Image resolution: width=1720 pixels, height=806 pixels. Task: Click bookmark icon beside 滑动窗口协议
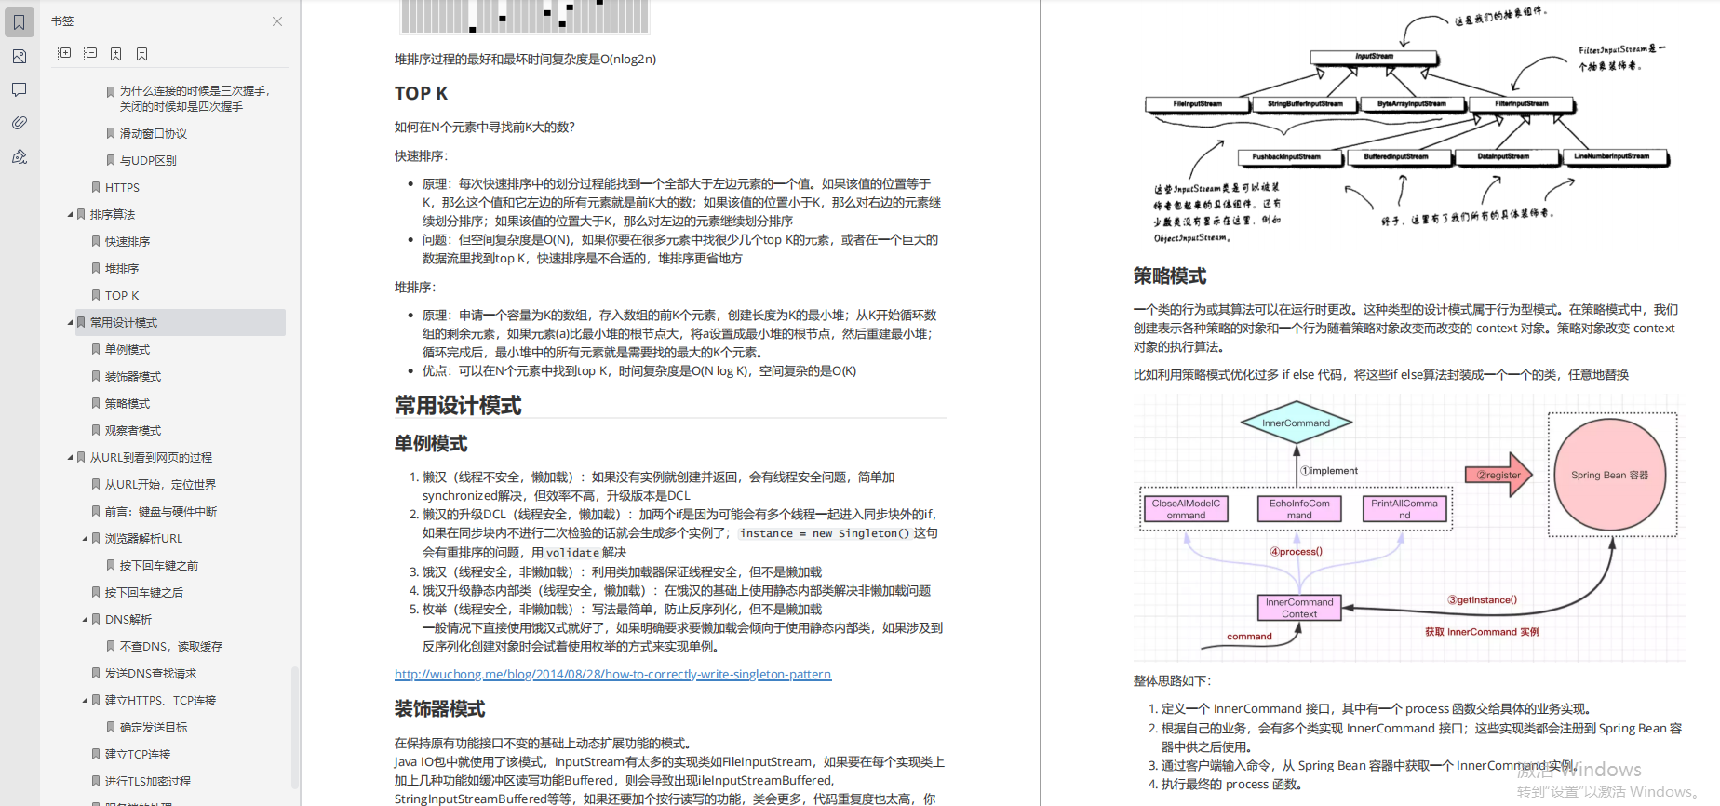(x=111, y=133)
